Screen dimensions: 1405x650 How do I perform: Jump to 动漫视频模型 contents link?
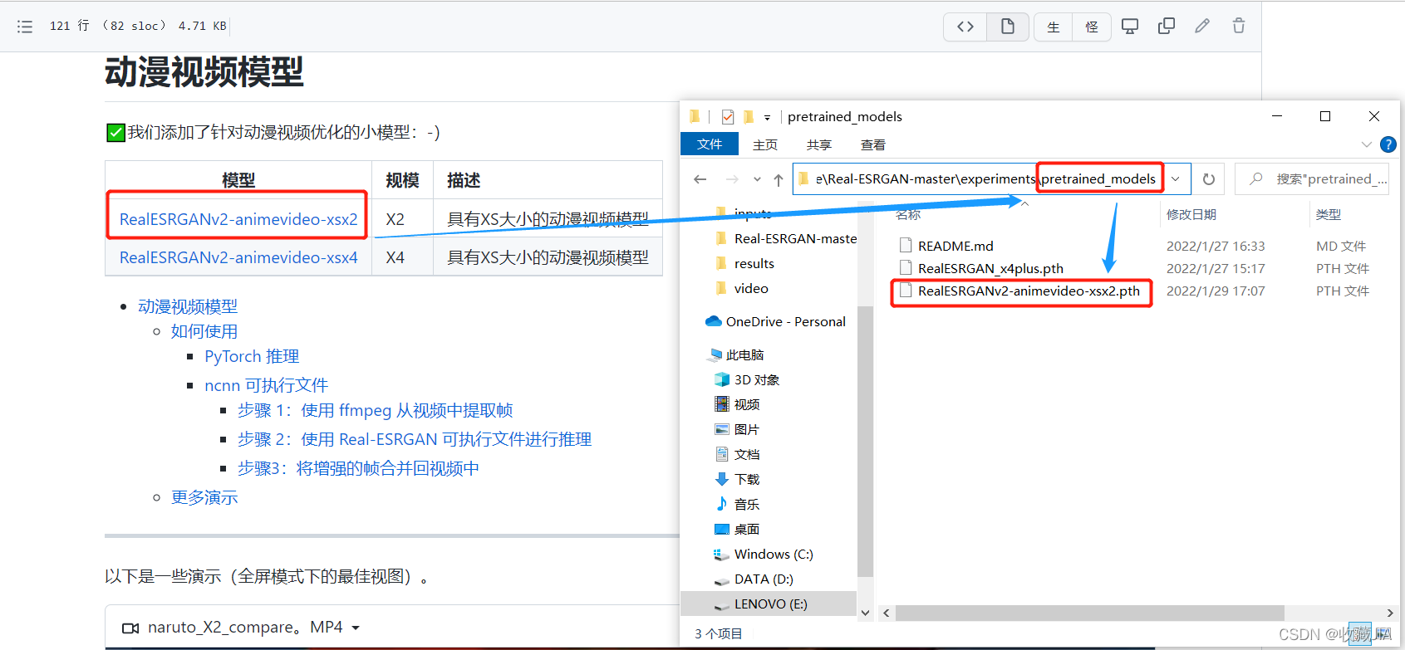(x=188, y=306)
